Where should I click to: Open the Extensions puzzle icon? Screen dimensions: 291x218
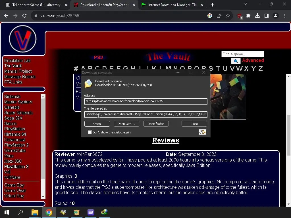click(248, 16)
